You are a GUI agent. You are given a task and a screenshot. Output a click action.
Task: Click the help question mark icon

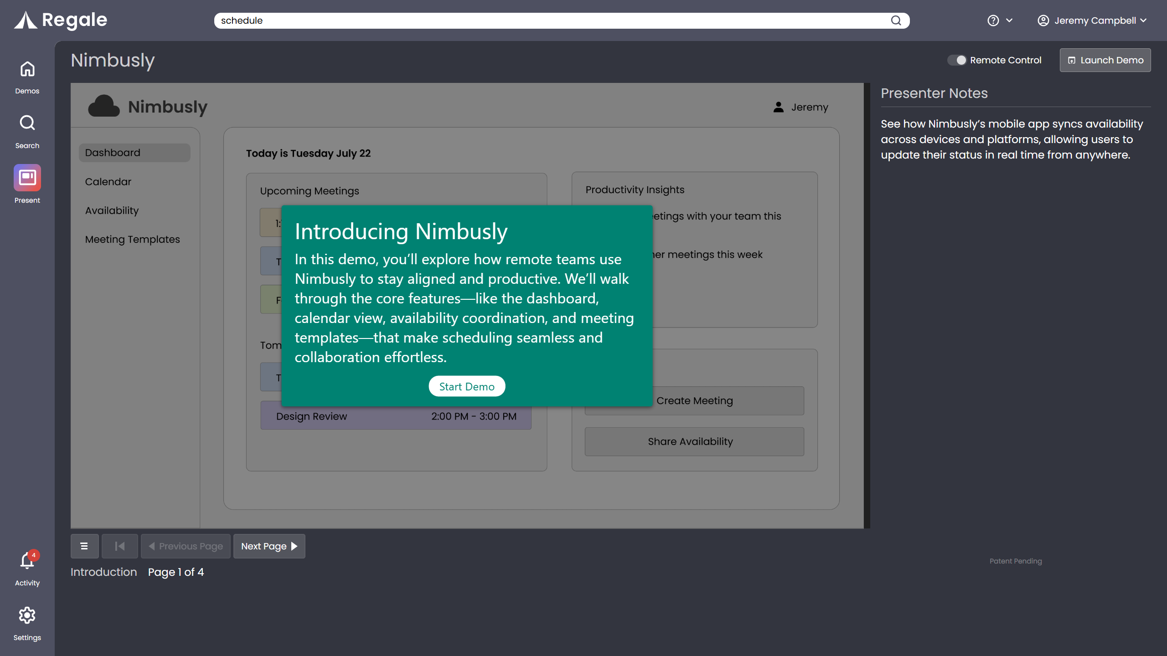994,20
